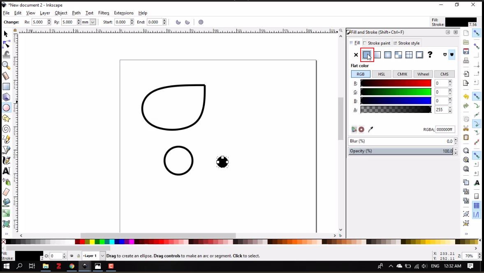Open the Object menu
This screenshot has height=273, width=484.
coord(61,13)
